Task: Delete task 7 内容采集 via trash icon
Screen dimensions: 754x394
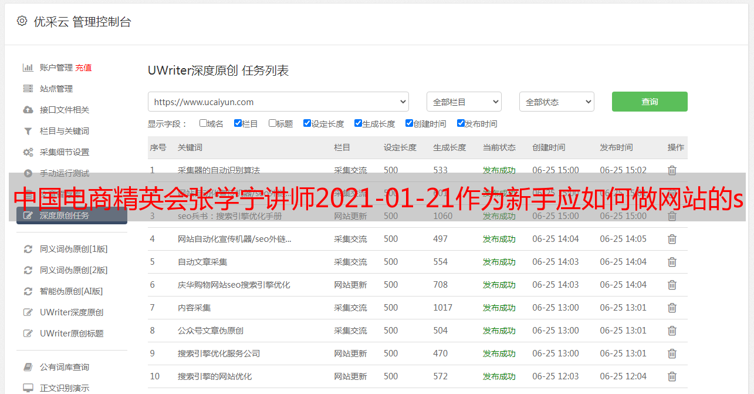Action: [672, 308]
